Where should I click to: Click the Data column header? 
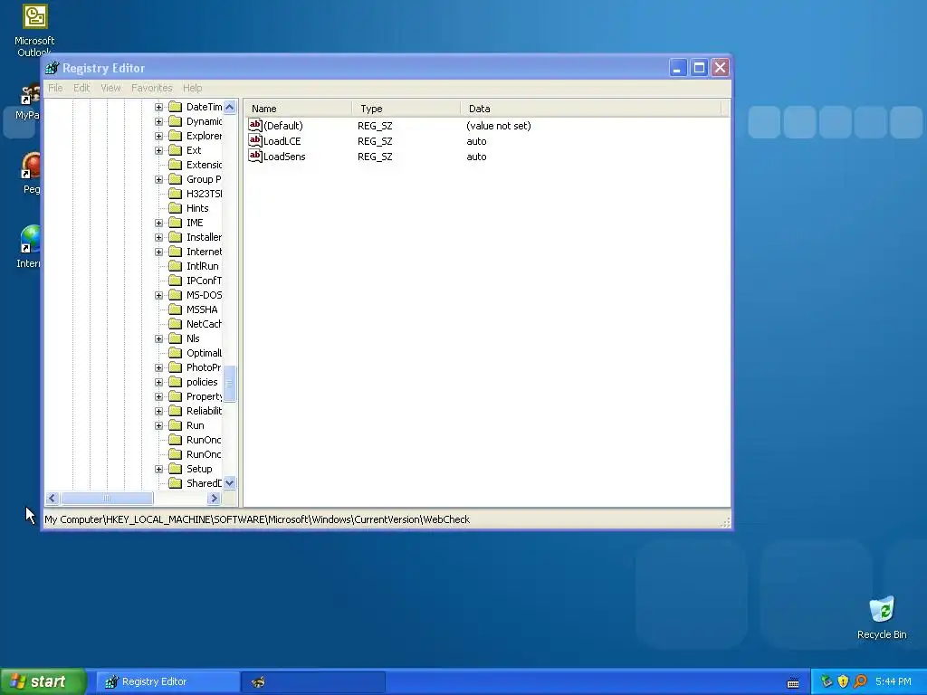tap(591, 109)
